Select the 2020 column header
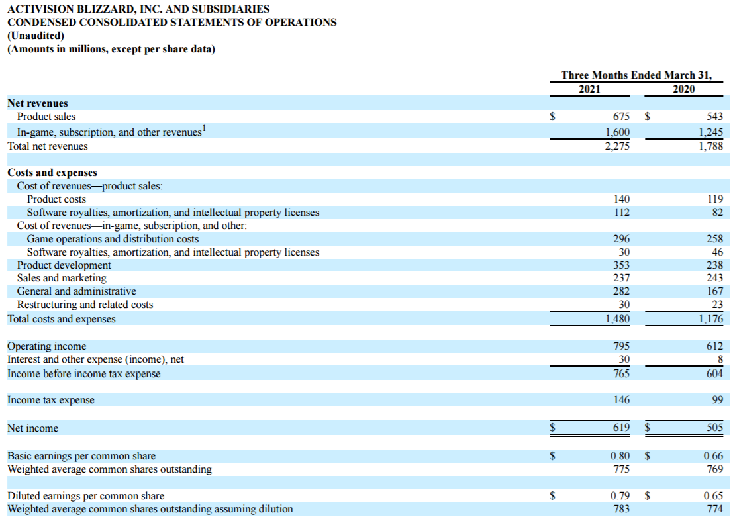 click(683, 89)
